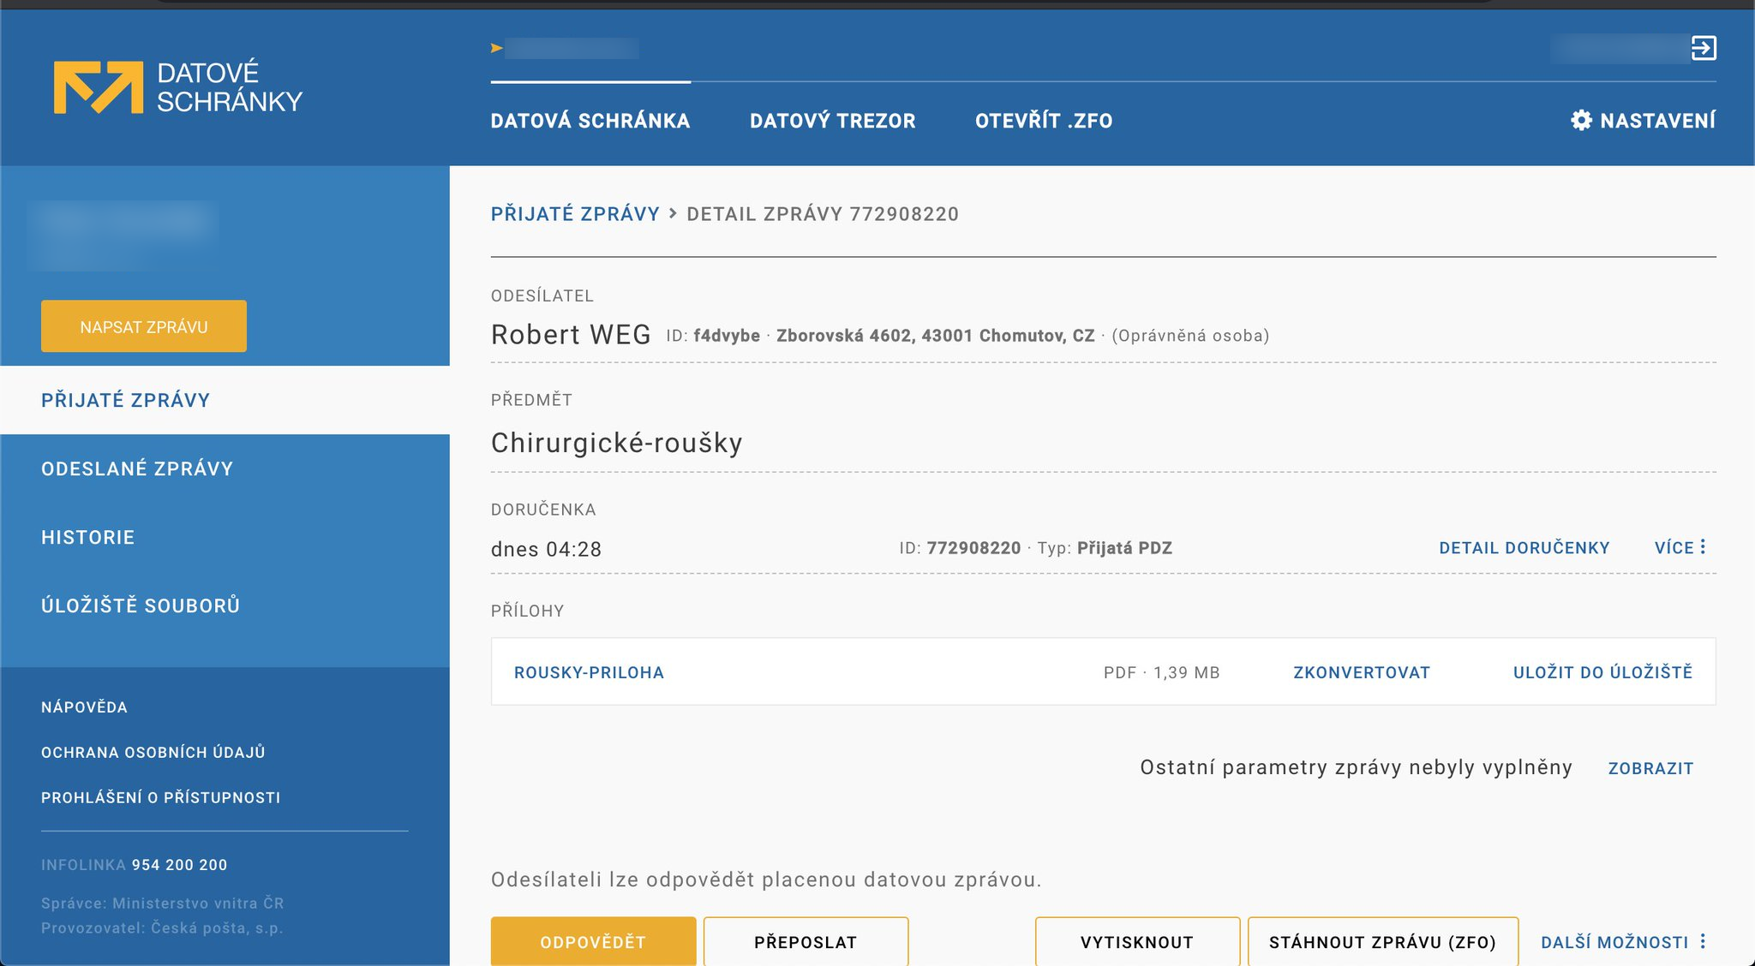This screenshot has width=1755, height=966.
Task: Go to Odeslané zprávy in sidebar
Action: point(137,468)
